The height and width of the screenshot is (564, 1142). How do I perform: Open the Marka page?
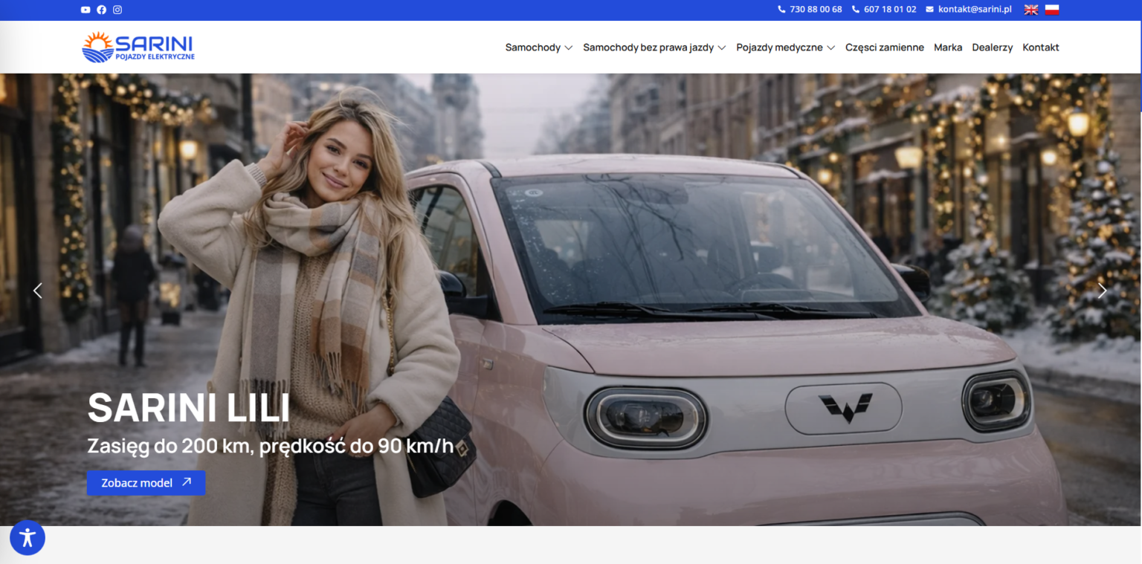tap(948, 48)
